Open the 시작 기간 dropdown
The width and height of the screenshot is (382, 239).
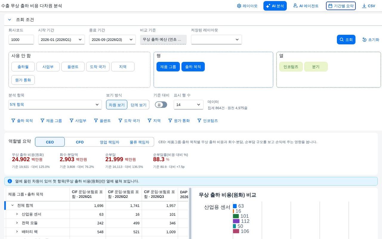coord(61,39)
